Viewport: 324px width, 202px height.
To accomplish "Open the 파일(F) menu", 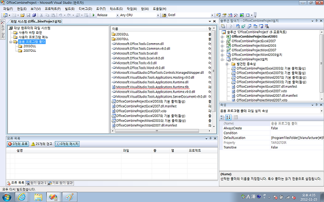I will (8, 9).
